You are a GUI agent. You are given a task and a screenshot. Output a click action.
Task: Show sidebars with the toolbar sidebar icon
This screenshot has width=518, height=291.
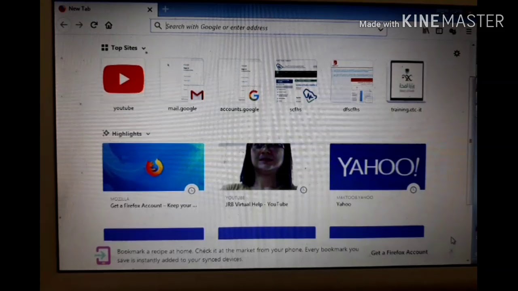click(439, 31)
